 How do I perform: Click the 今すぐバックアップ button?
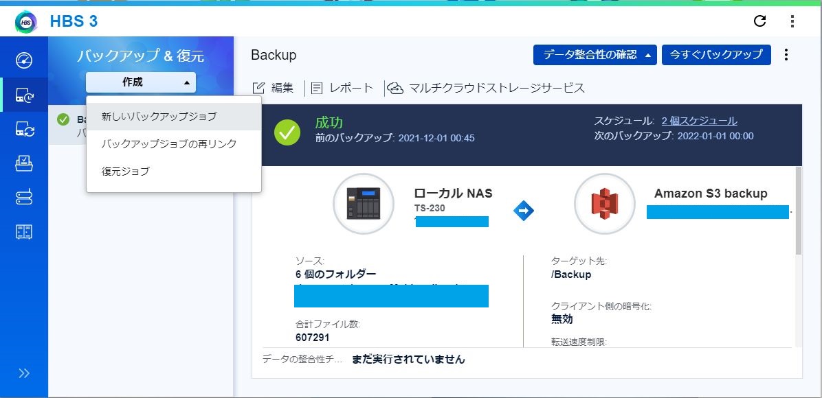tap(716, 54)
